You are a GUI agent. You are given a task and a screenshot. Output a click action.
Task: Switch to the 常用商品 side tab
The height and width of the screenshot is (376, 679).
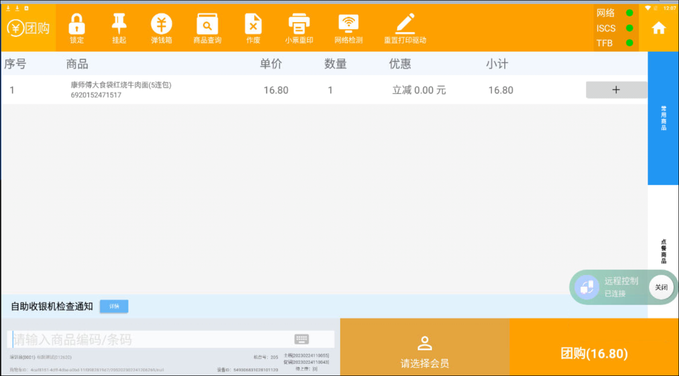tap(663, 118)
